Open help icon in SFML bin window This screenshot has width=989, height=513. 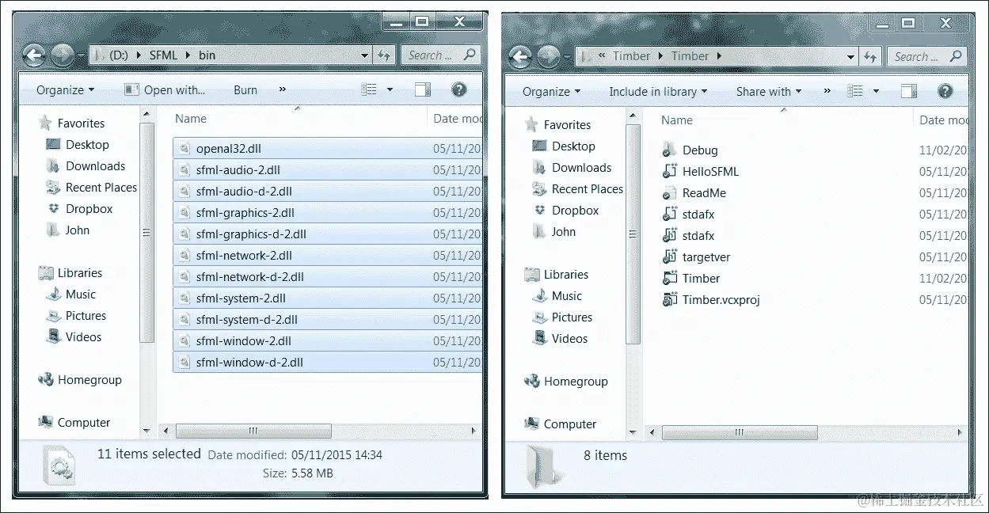pos(458,89)
